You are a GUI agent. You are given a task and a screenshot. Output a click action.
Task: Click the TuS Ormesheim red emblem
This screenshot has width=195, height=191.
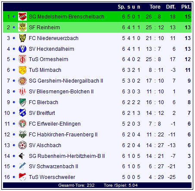click(22, 59)
